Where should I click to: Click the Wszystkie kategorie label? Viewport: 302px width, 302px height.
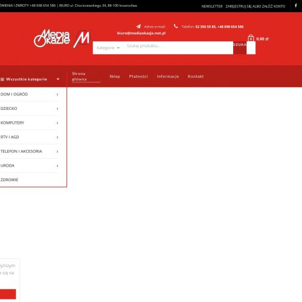27,79
